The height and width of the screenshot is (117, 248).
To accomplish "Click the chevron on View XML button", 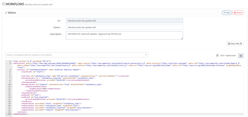I will [241, 44].
